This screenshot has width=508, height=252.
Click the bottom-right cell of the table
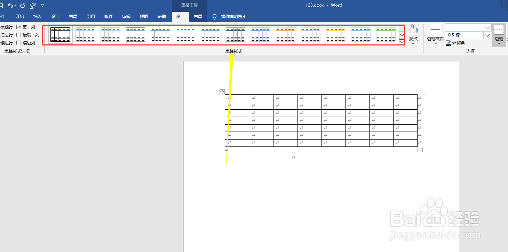(x=405, y=143)
